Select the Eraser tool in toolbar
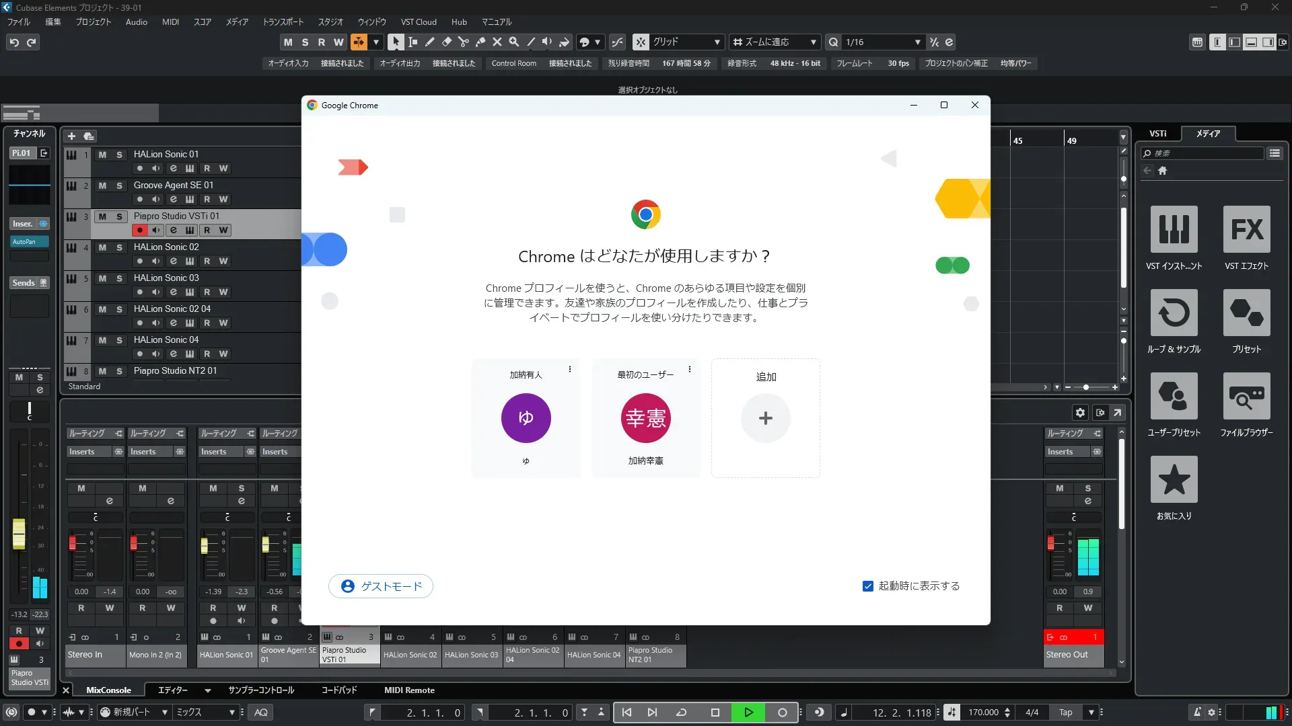 pos(446,42)
